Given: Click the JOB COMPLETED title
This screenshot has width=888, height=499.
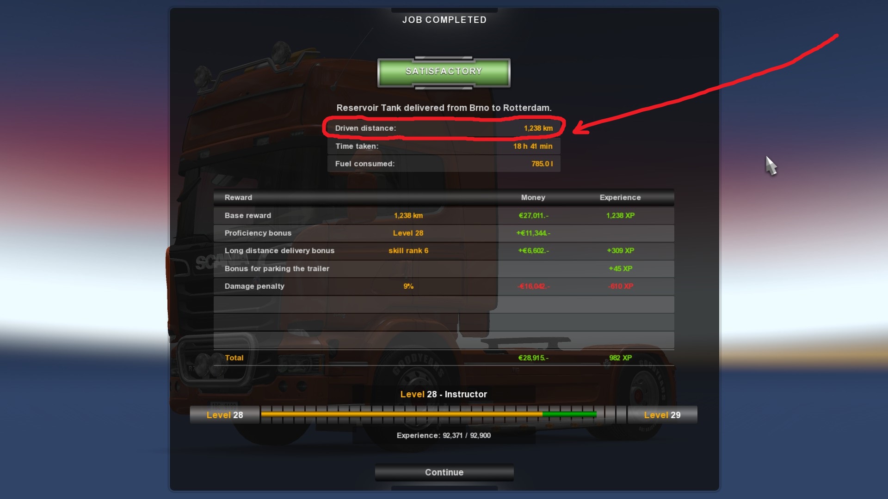Looking at the screenshot, I should tap(444, 20).
